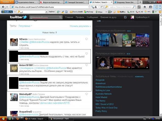Click the mail.ru browser search field
Image resolution: width=162 pixels, height=121 pixels.
[121, 7]
